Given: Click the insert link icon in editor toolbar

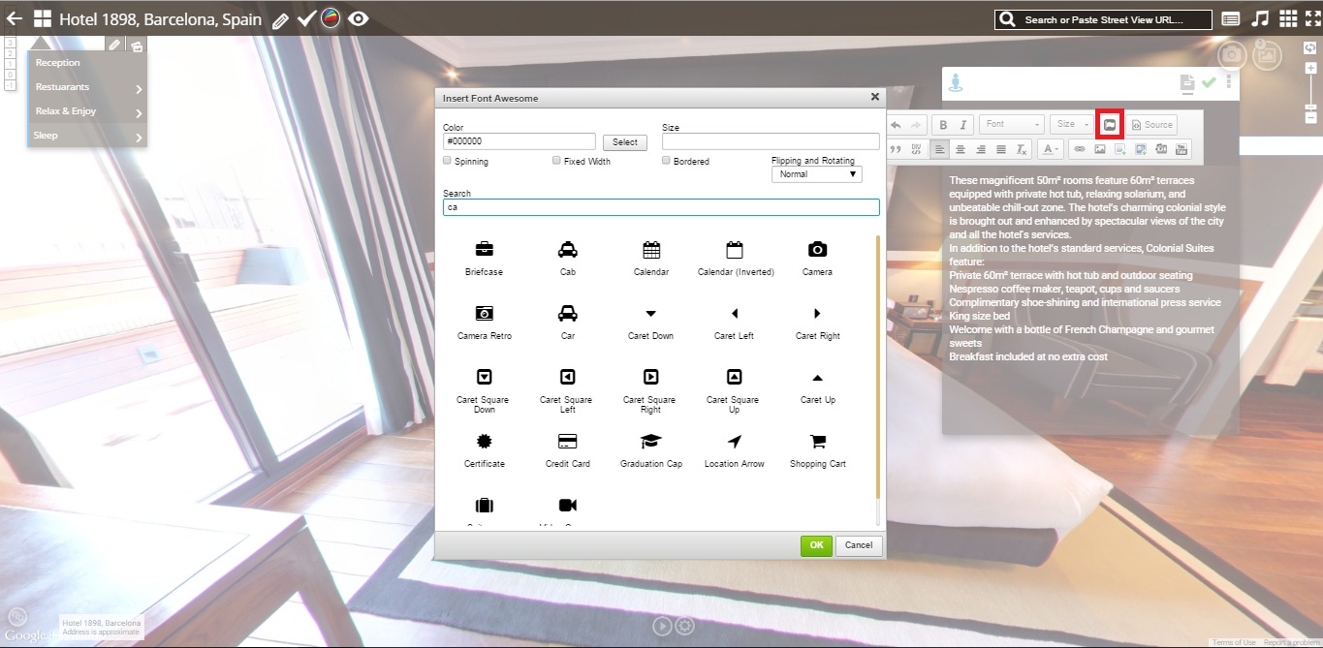Looking at the screenshot, I should coord(1079,149).
